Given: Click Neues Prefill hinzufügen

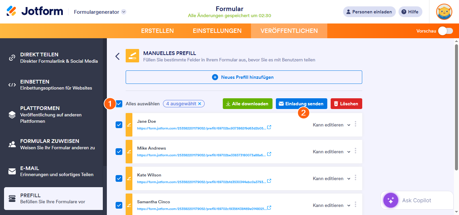Looking at the screenshot, I should (x=244, y=77).
